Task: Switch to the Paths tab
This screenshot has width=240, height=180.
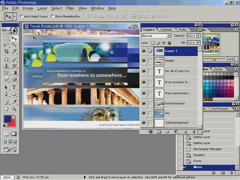Action: click(x=182, y=30)
